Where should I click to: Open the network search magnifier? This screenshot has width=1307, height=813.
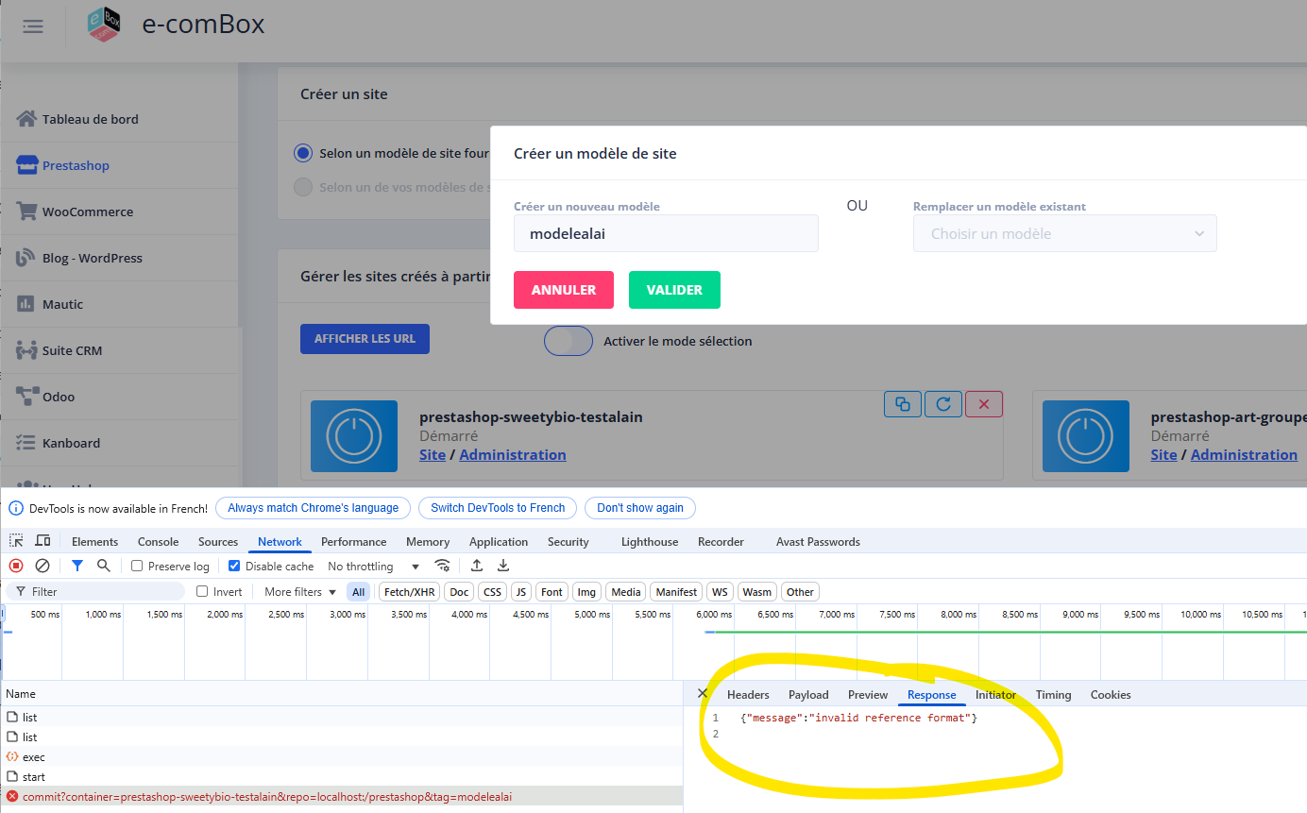point(104,566)
